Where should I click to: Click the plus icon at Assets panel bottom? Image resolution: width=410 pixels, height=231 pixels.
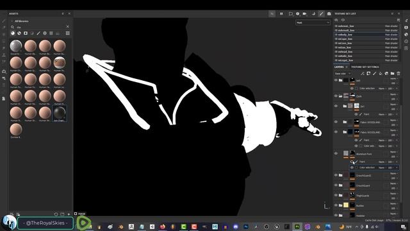[x=69, y=214]
